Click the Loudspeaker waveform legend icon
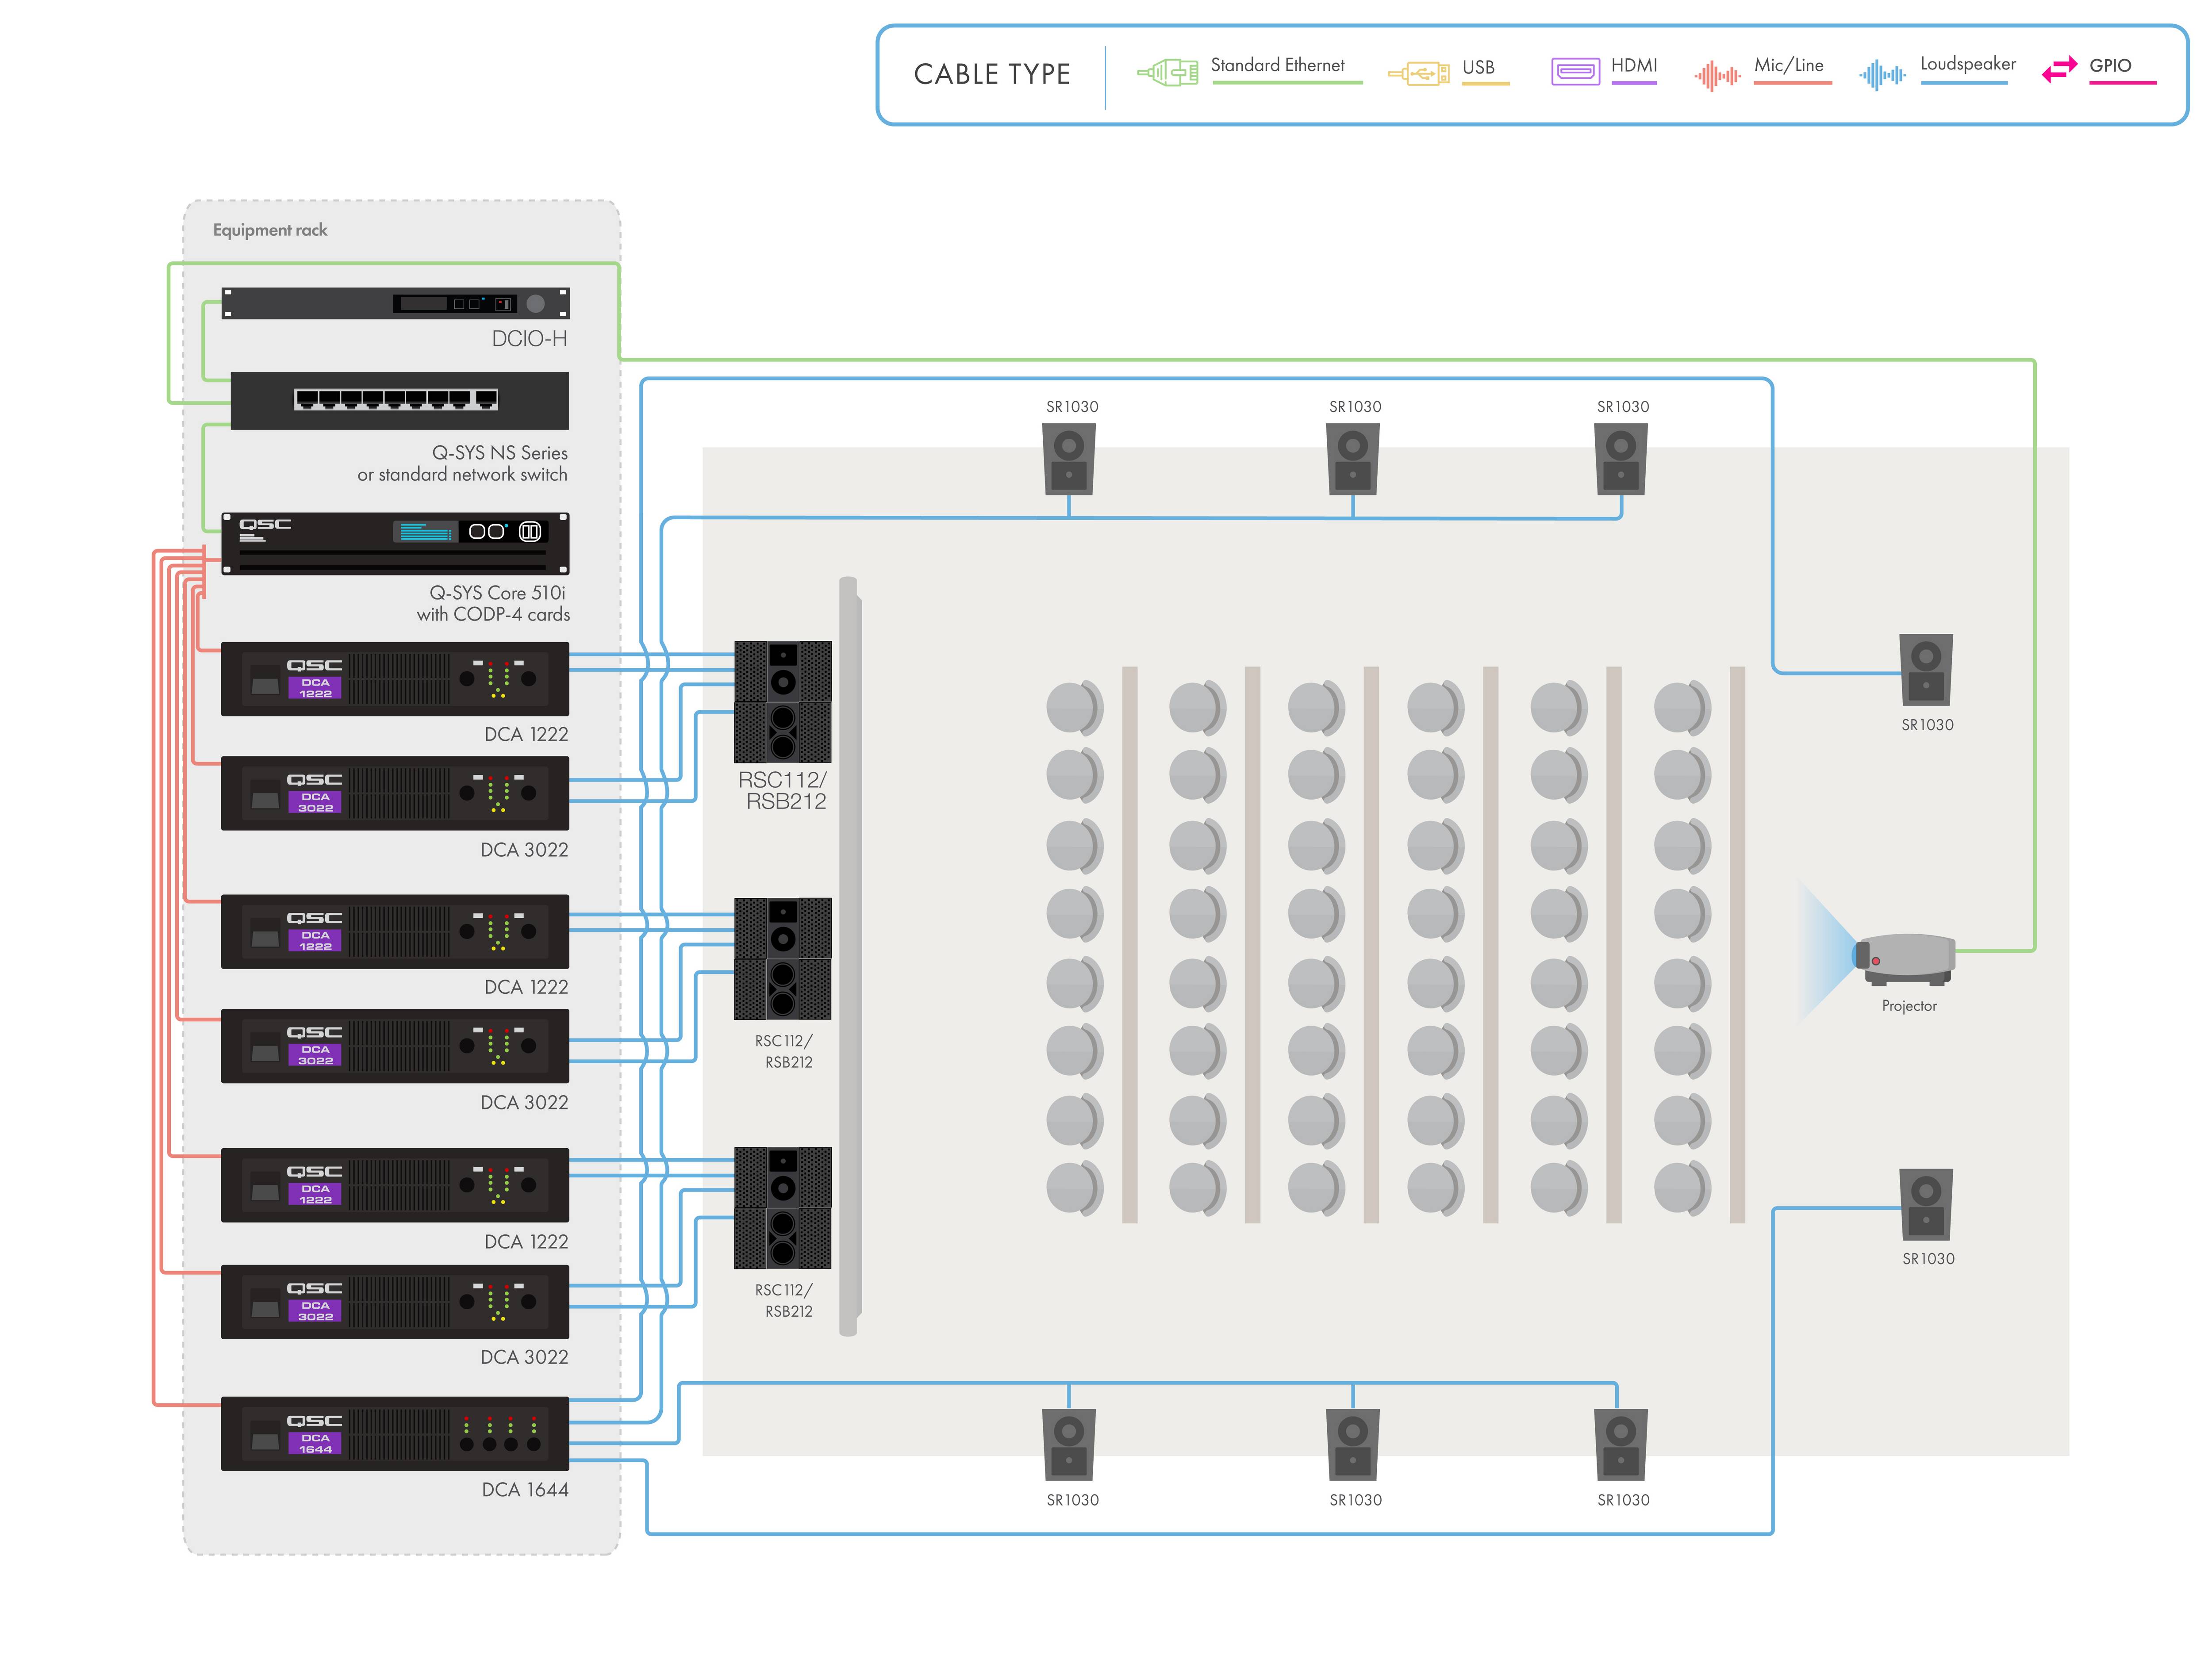This screenshot has height=1667, width=2212. click(1881, 75)
